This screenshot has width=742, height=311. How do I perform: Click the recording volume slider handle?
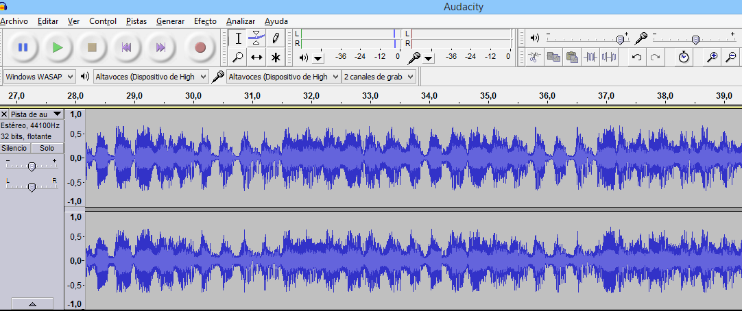tap(695, 40)
